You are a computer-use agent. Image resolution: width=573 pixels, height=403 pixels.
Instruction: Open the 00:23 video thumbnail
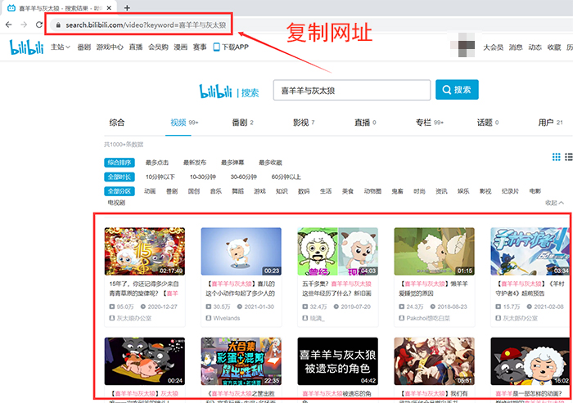241,252
